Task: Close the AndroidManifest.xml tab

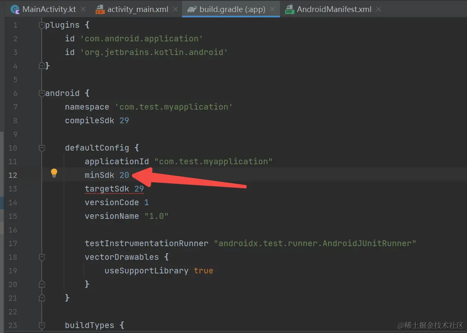Action: coord(379,9)
